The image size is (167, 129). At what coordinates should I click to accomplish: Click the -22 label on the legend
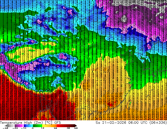(15, 128)
